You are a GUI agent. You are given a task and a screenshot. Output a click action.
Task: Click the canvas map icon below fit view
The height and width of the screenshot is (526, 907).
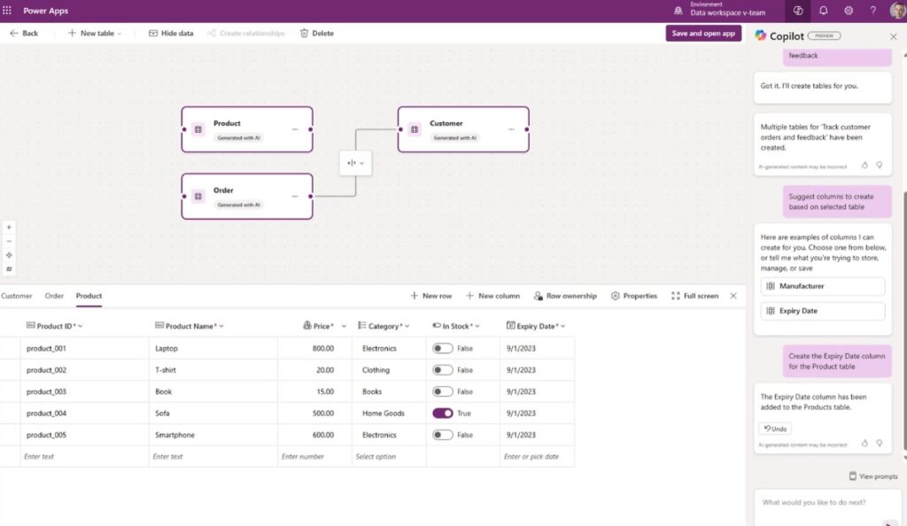[9, 269]
